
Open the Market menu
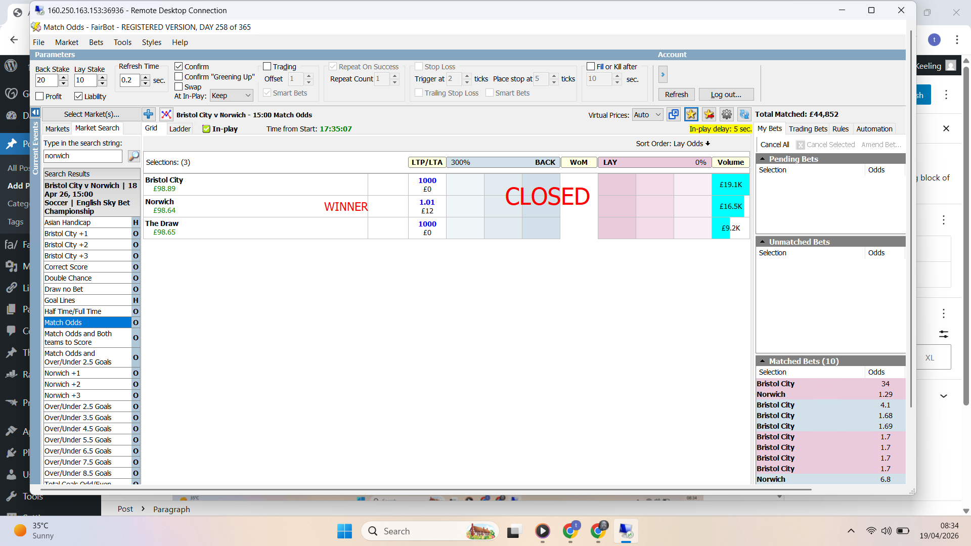(66, 42)
